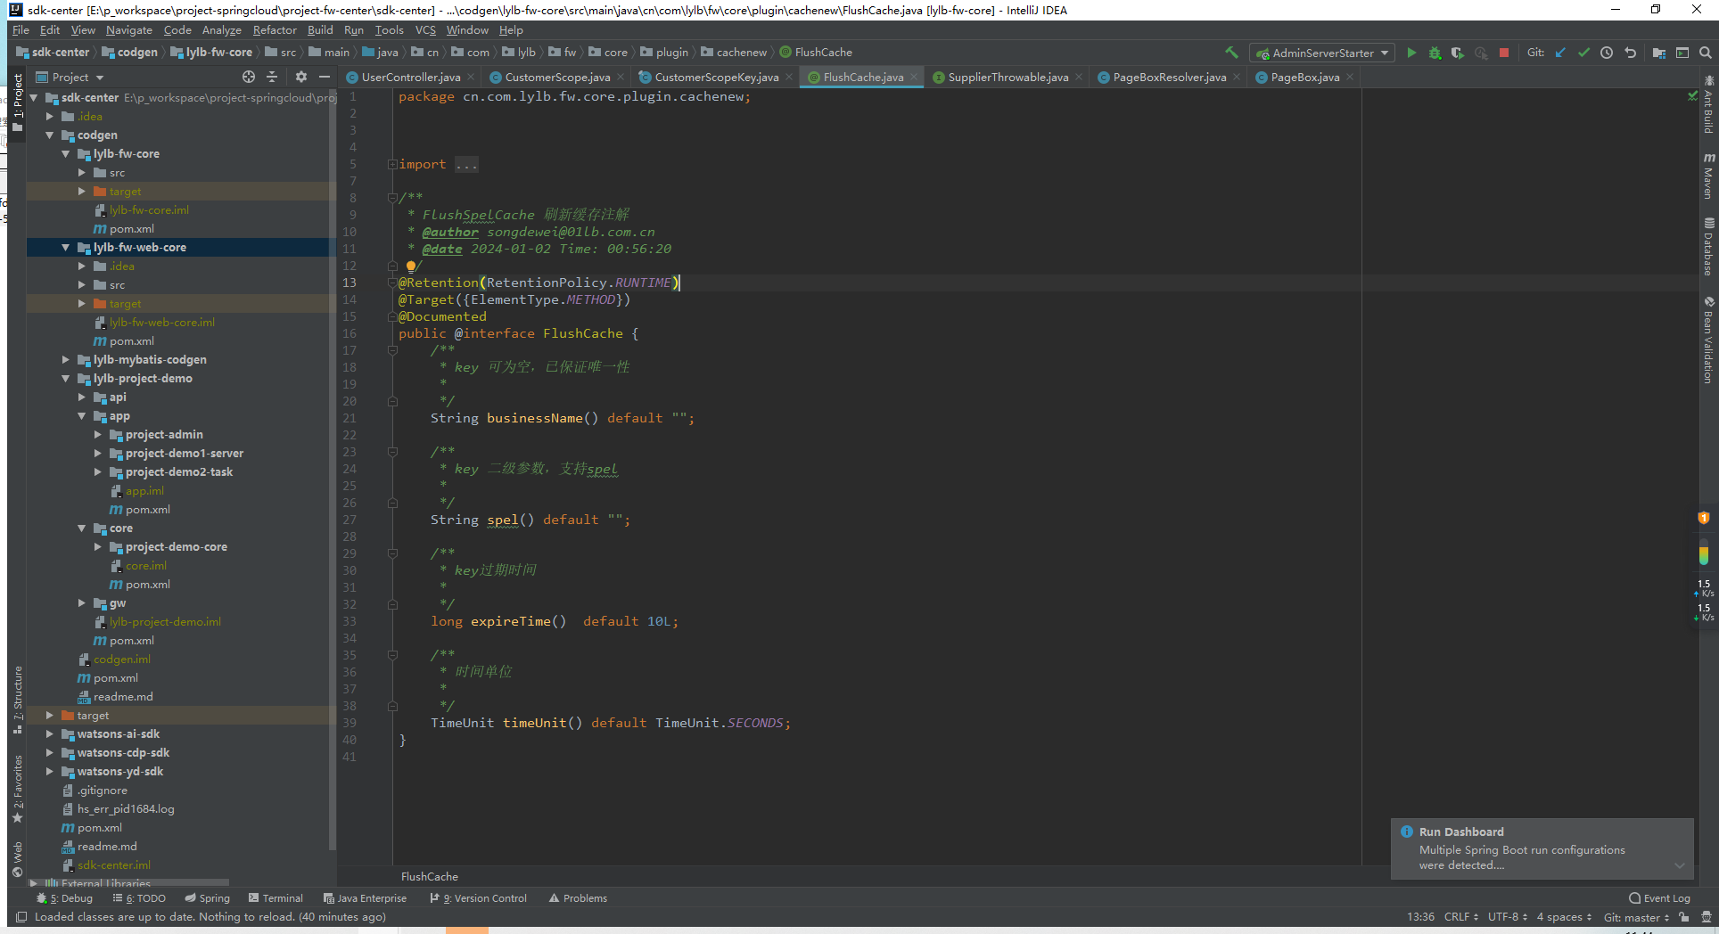Click the Run with Coverage icon
Screen dimensions: 1719x934
point(1458,53)
